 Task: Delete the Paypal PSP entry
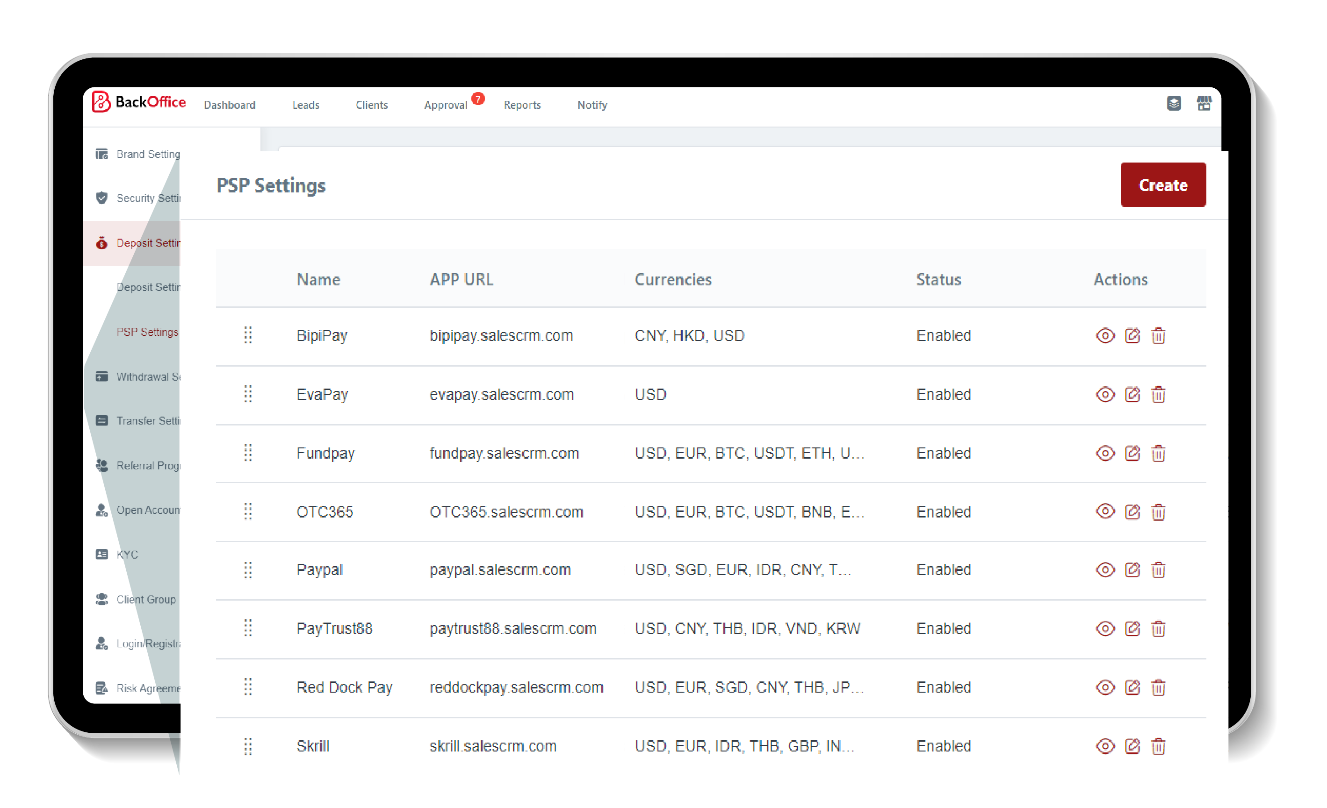coord(1158,569)
